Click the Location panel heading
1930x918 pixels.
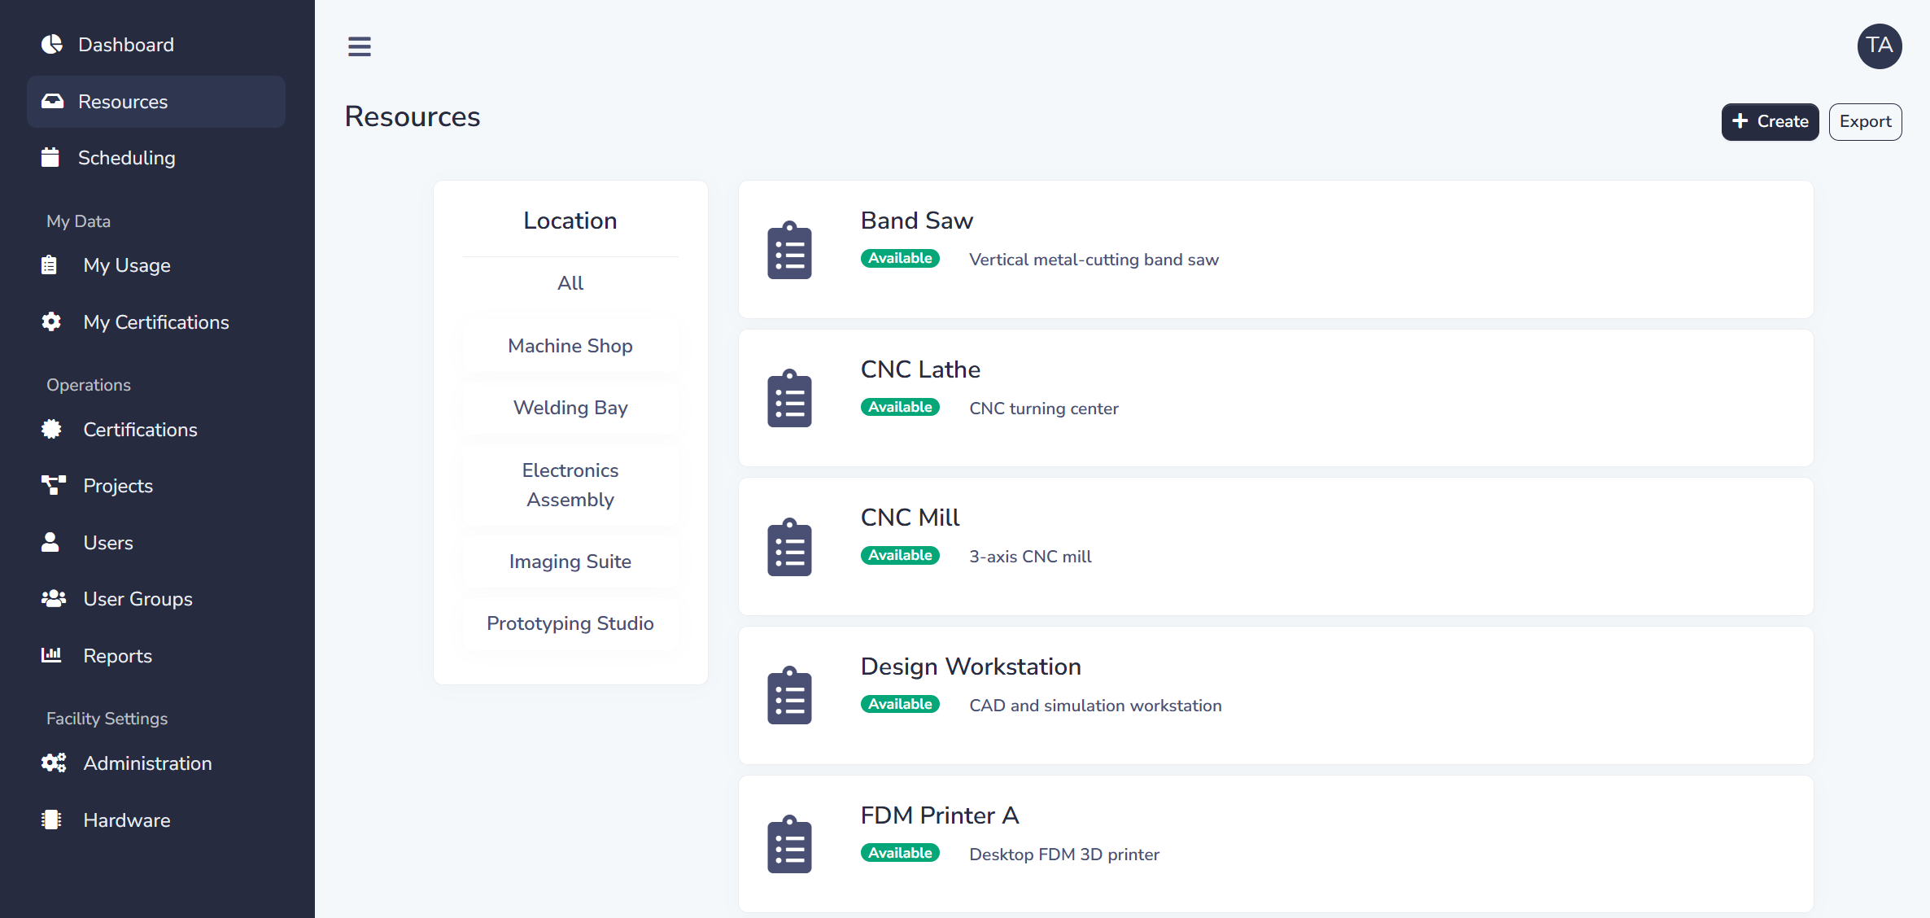[x=570, y=221]
